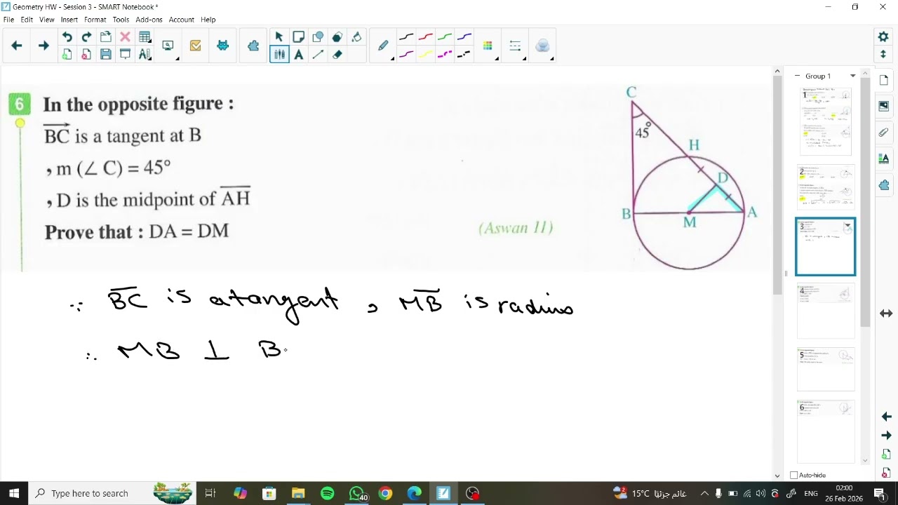Screen dimensions: 898x505
Task: Expand the Group 1 dropdown arrow
Action: (x=853, y=76)
